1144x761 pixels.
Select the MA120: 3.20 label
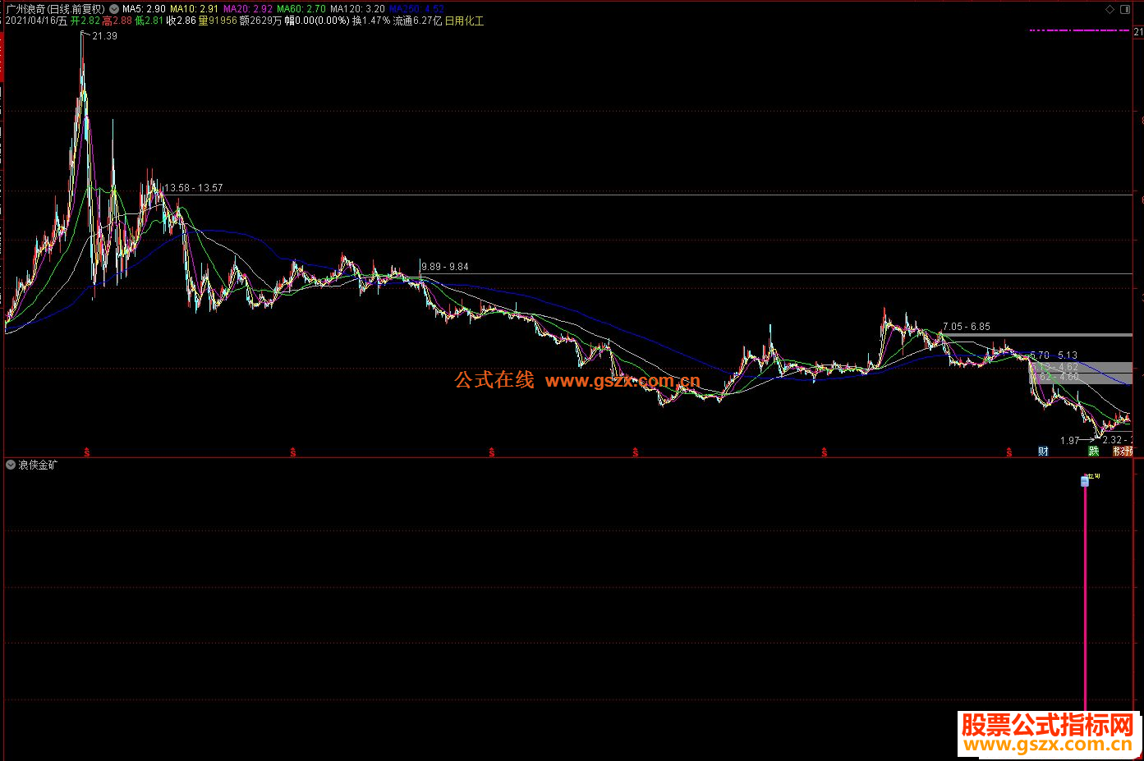357,9
